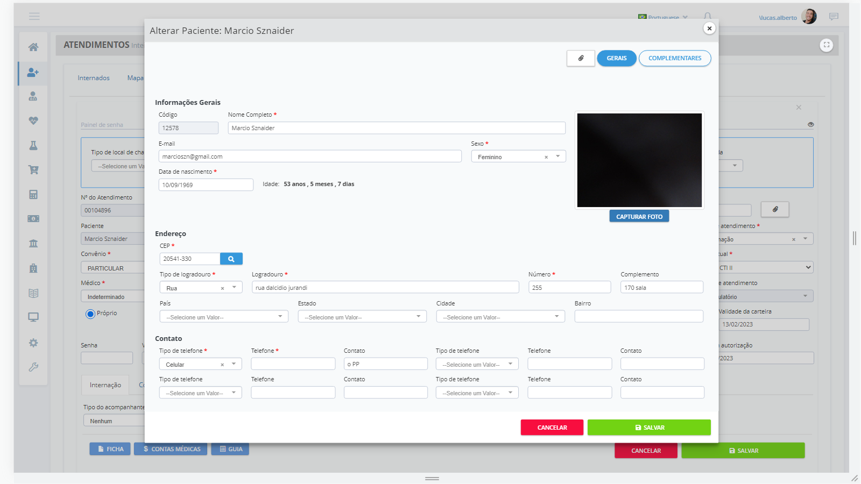Open the lab flask icon in sidebar
Viewport: 861px width, 484px height.
[x=33, y=146]
